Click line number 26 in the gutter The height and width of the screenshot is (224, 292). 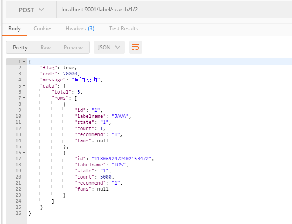(x=19, y=214)
